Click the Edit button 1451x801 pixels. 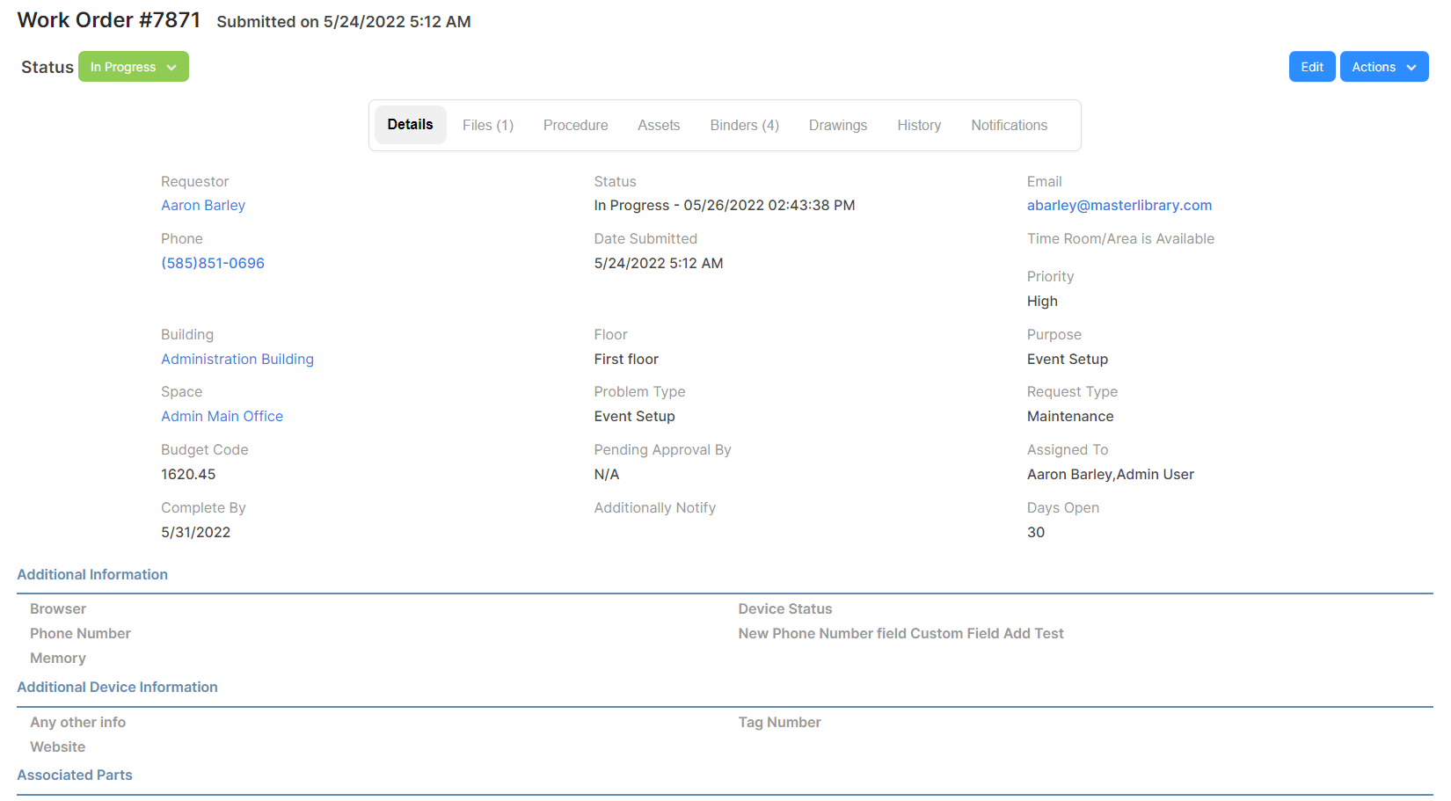(1311, 66)
